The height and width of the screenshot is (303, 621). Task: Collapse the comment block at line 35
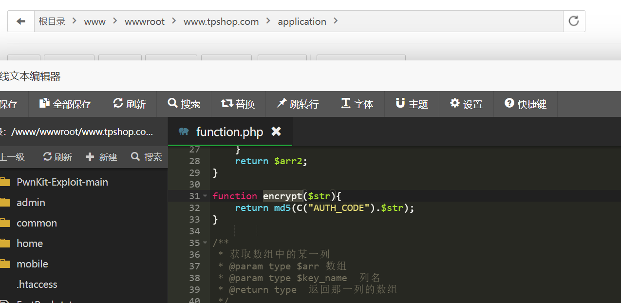coord(205,243)
